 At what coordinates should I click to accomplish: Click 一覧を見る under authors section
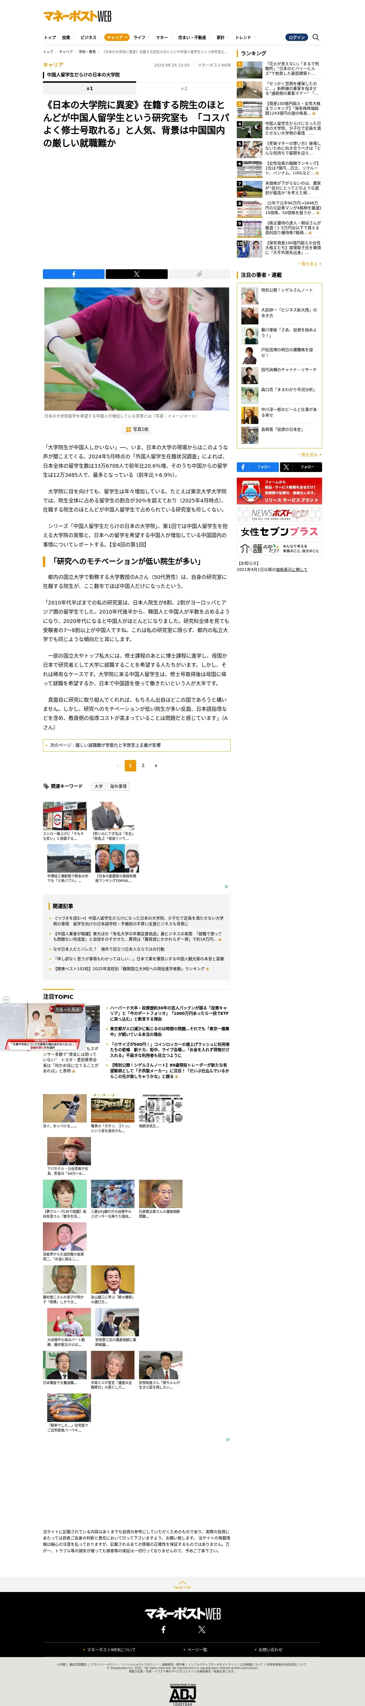309,455
